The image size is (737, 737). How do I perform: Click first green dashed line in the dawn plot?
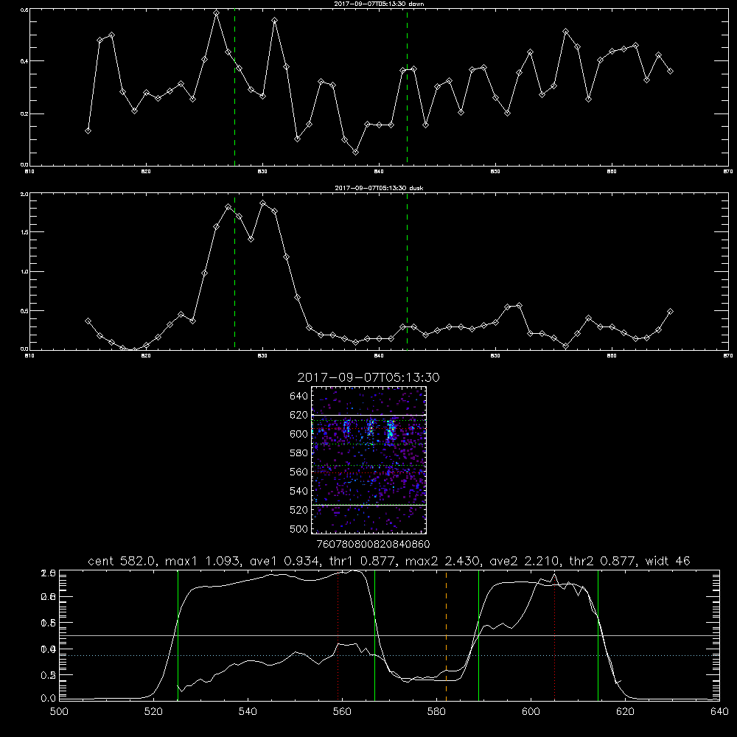click(x=234, y=88)
